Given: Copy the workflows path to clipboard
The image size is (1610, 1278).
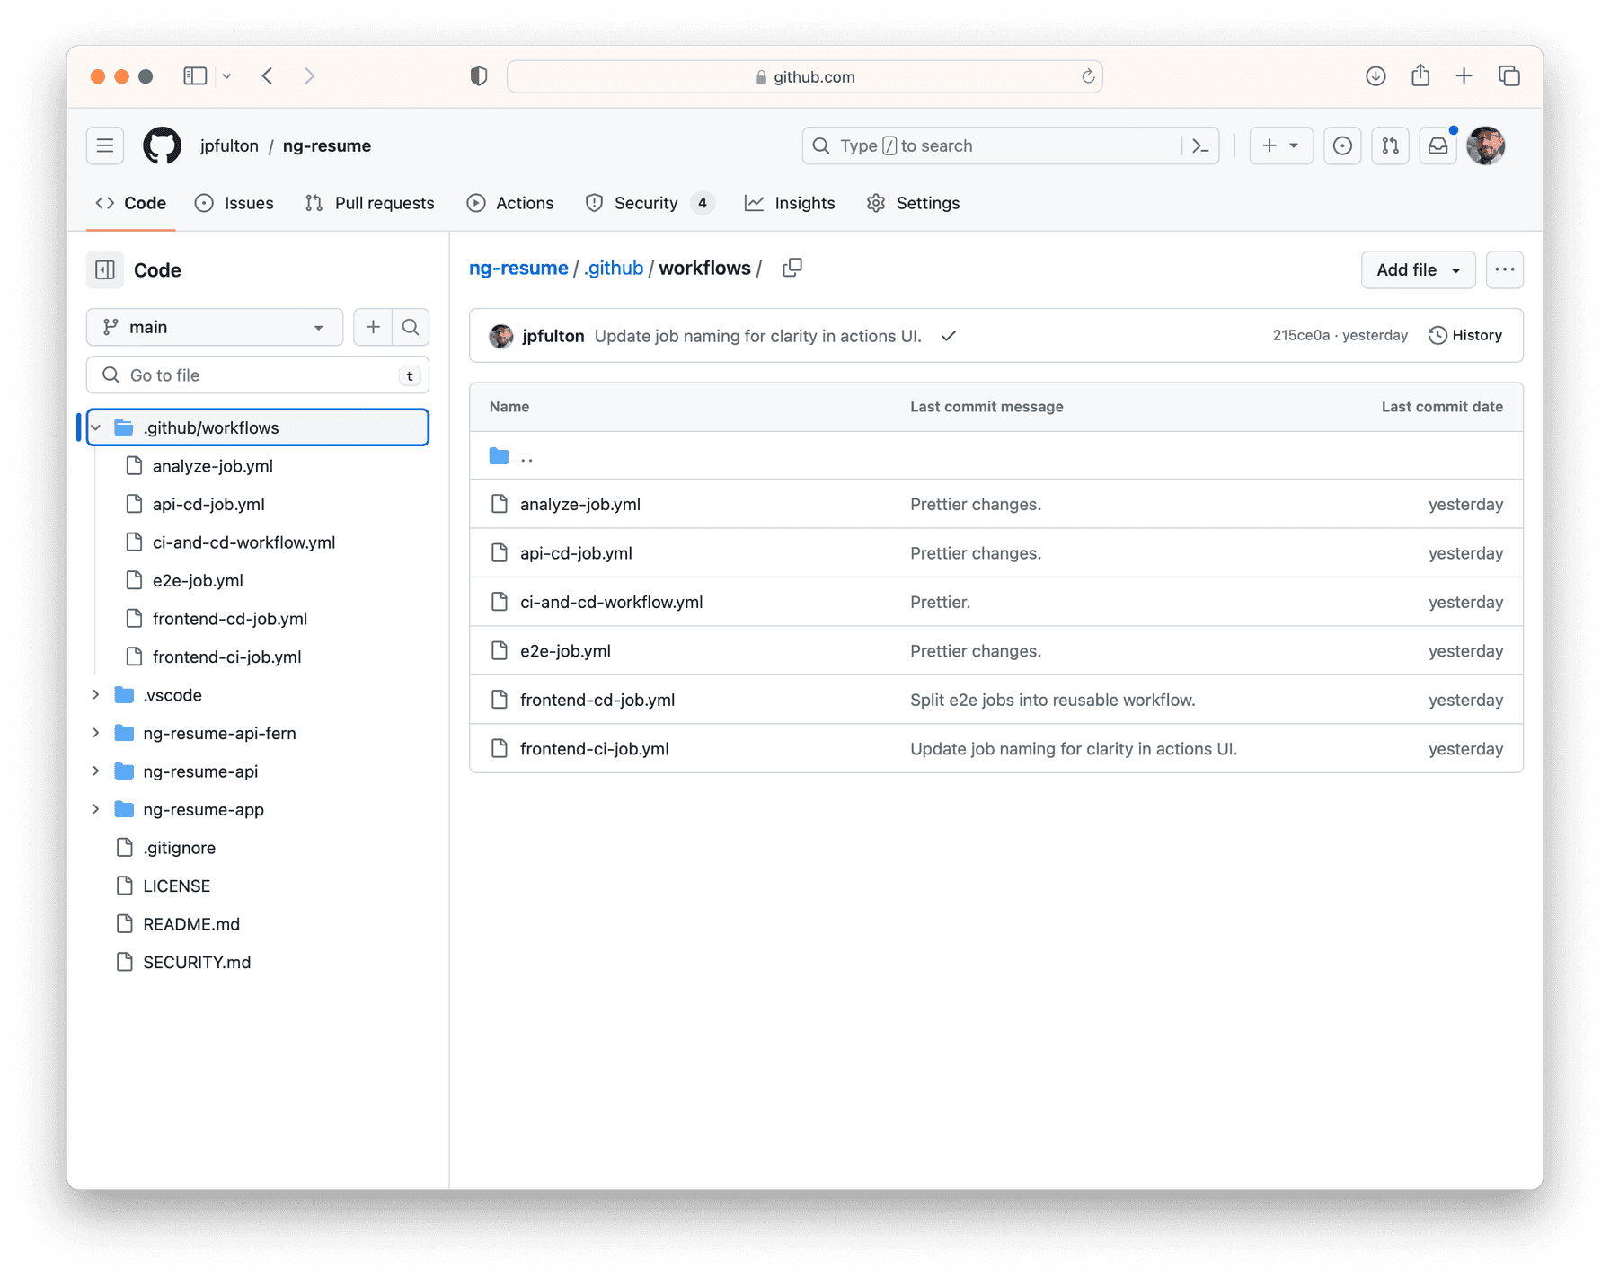Looking at the screenshot, I should click(x=792, y=268).
